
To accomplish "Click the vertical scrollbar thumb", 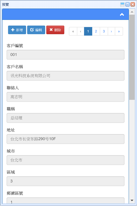I will pos(132,57).
